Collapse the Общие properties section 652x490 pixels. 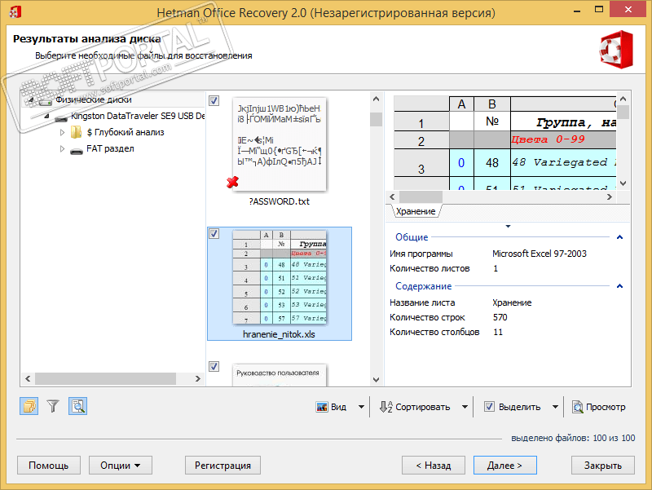(619, 237)
